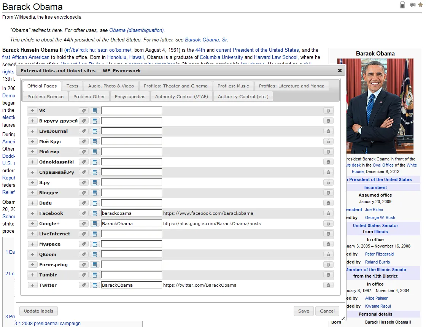Click the Twitter username input field
Viewport: 426px width, 327px height.
(132, 285)
